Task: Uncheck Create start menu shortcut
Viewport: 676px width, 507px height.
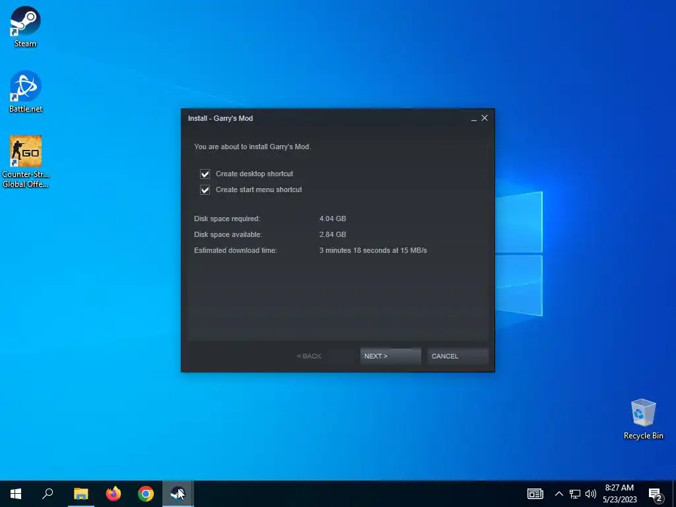Action: coord(205,189)
